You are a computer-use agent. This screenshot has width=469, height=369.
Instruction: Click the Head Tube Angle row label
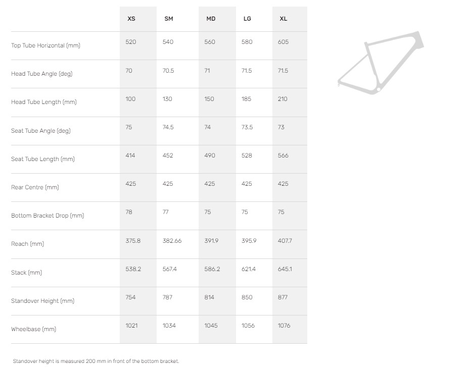(41, 74)
